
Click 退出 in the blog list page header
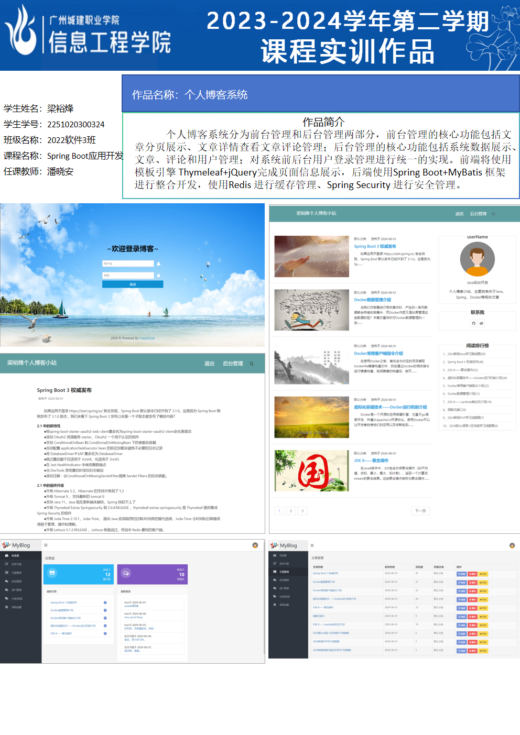(x=459, y=214)
